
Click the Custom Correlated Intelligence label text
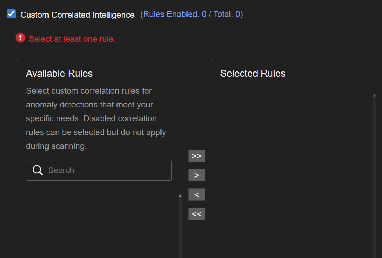tap(77, 15)
